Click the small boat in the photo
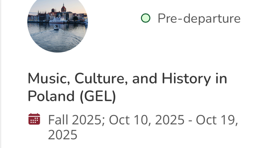The image size is (263, 148). (x=56, y=27)
